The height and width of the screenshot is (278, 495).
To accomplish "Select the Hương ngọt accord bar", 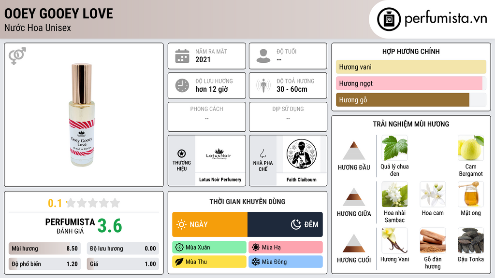I will (x=411, y=83).
